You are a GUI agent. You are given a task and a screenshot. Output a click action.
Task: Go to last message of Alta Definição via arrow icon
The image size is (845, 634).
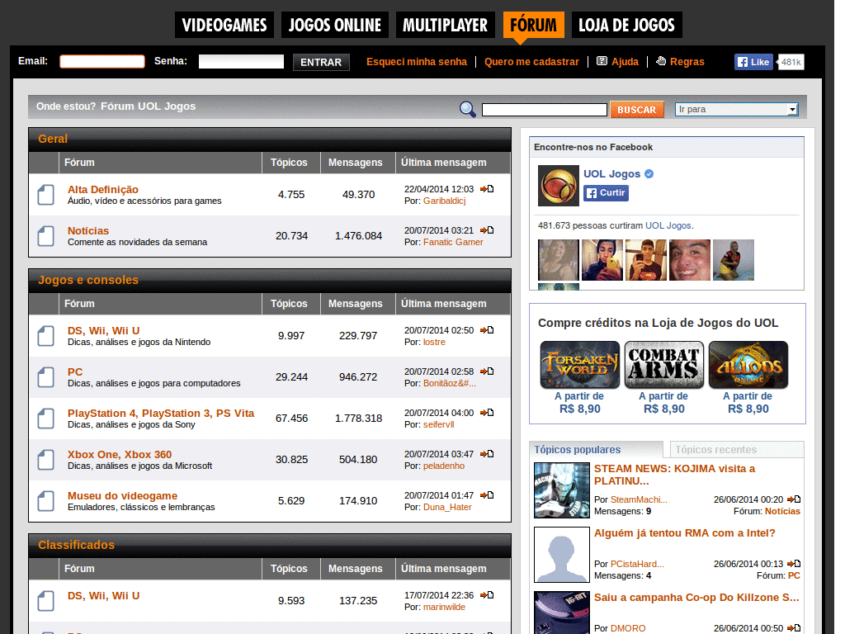487,189
